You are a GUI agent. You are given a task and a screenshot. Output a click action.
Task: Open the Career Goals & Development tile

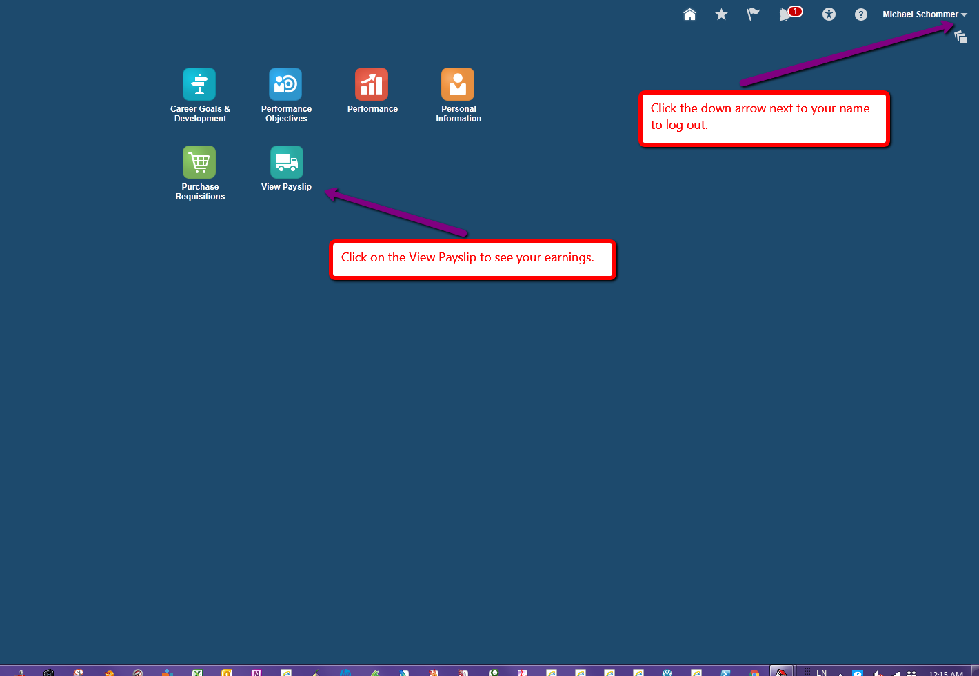coord(199,84)
